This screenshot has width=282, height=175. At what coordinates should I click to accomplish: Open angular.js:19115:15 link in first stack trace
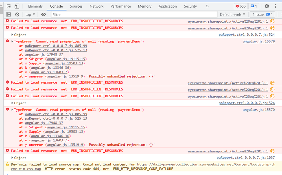[66, 59]
